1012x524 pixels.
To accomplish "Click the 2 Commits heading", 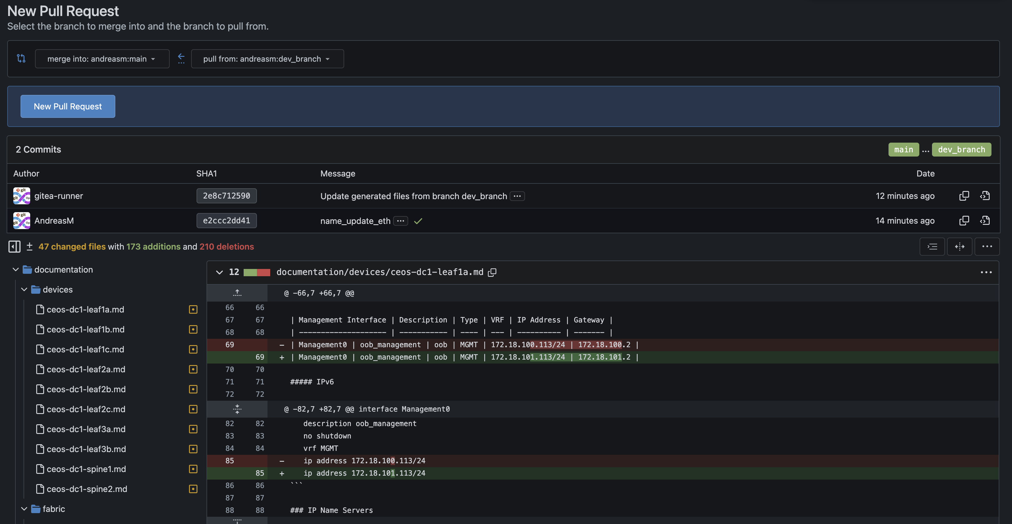I will 39,149.
